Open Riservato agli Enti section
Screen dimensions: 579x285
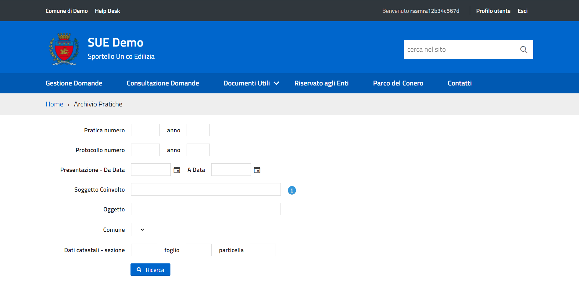(321, 83)
